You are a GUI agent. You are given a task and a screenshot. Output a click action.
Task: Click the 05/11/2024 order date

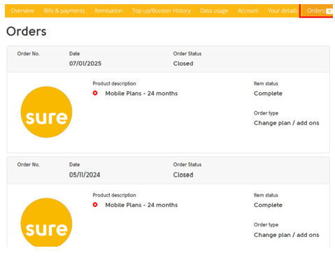[x=85, y=175]
